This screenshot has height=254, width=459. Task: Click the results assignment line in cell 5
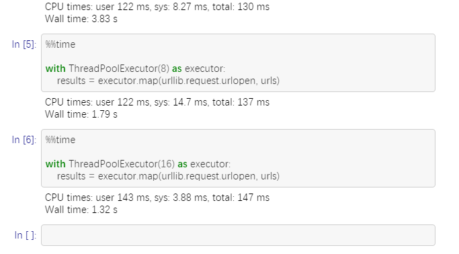tap(168, 81)
